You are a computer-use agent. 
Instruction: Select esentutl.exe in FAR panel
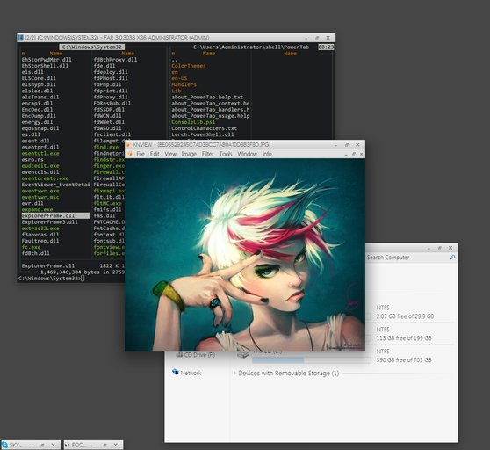pos(40,153)
